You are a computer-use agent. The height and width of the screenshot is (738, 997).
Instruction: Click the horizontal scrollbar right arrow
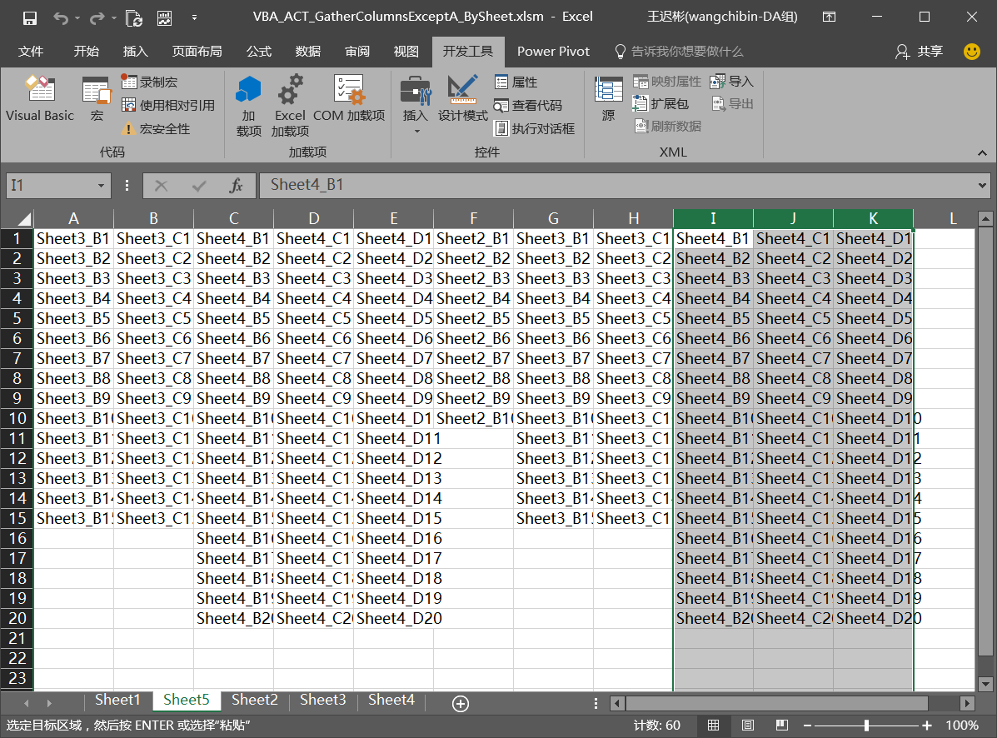point(967,704)
